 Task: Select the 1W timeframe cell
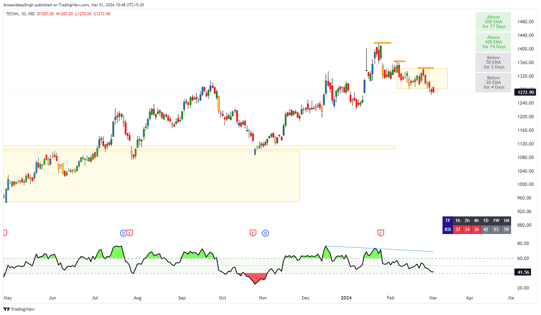point(496,220)
